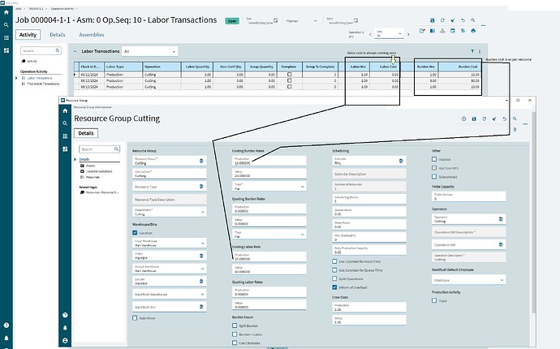The image size is (560, 349).
Task: Click the Print icon in Job Entry toolbar
Action: 473,31
